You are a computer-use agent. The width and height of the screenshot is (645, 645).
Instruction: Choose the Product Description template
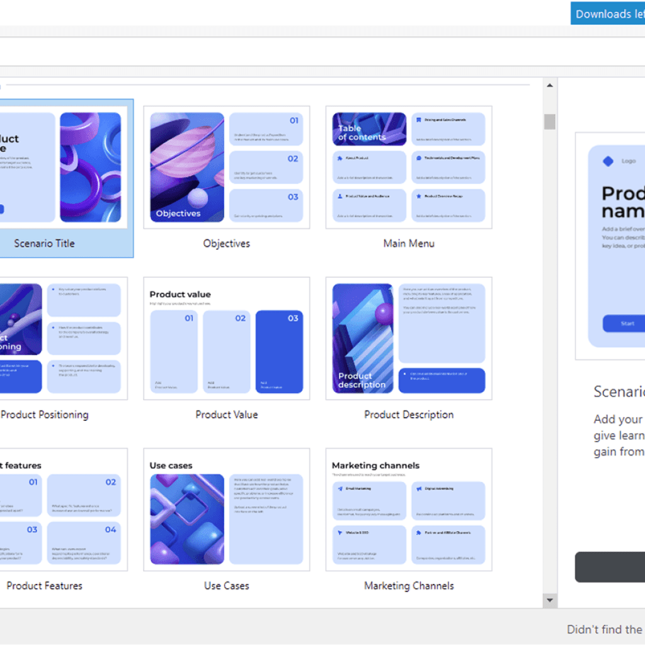click(408, 338)
